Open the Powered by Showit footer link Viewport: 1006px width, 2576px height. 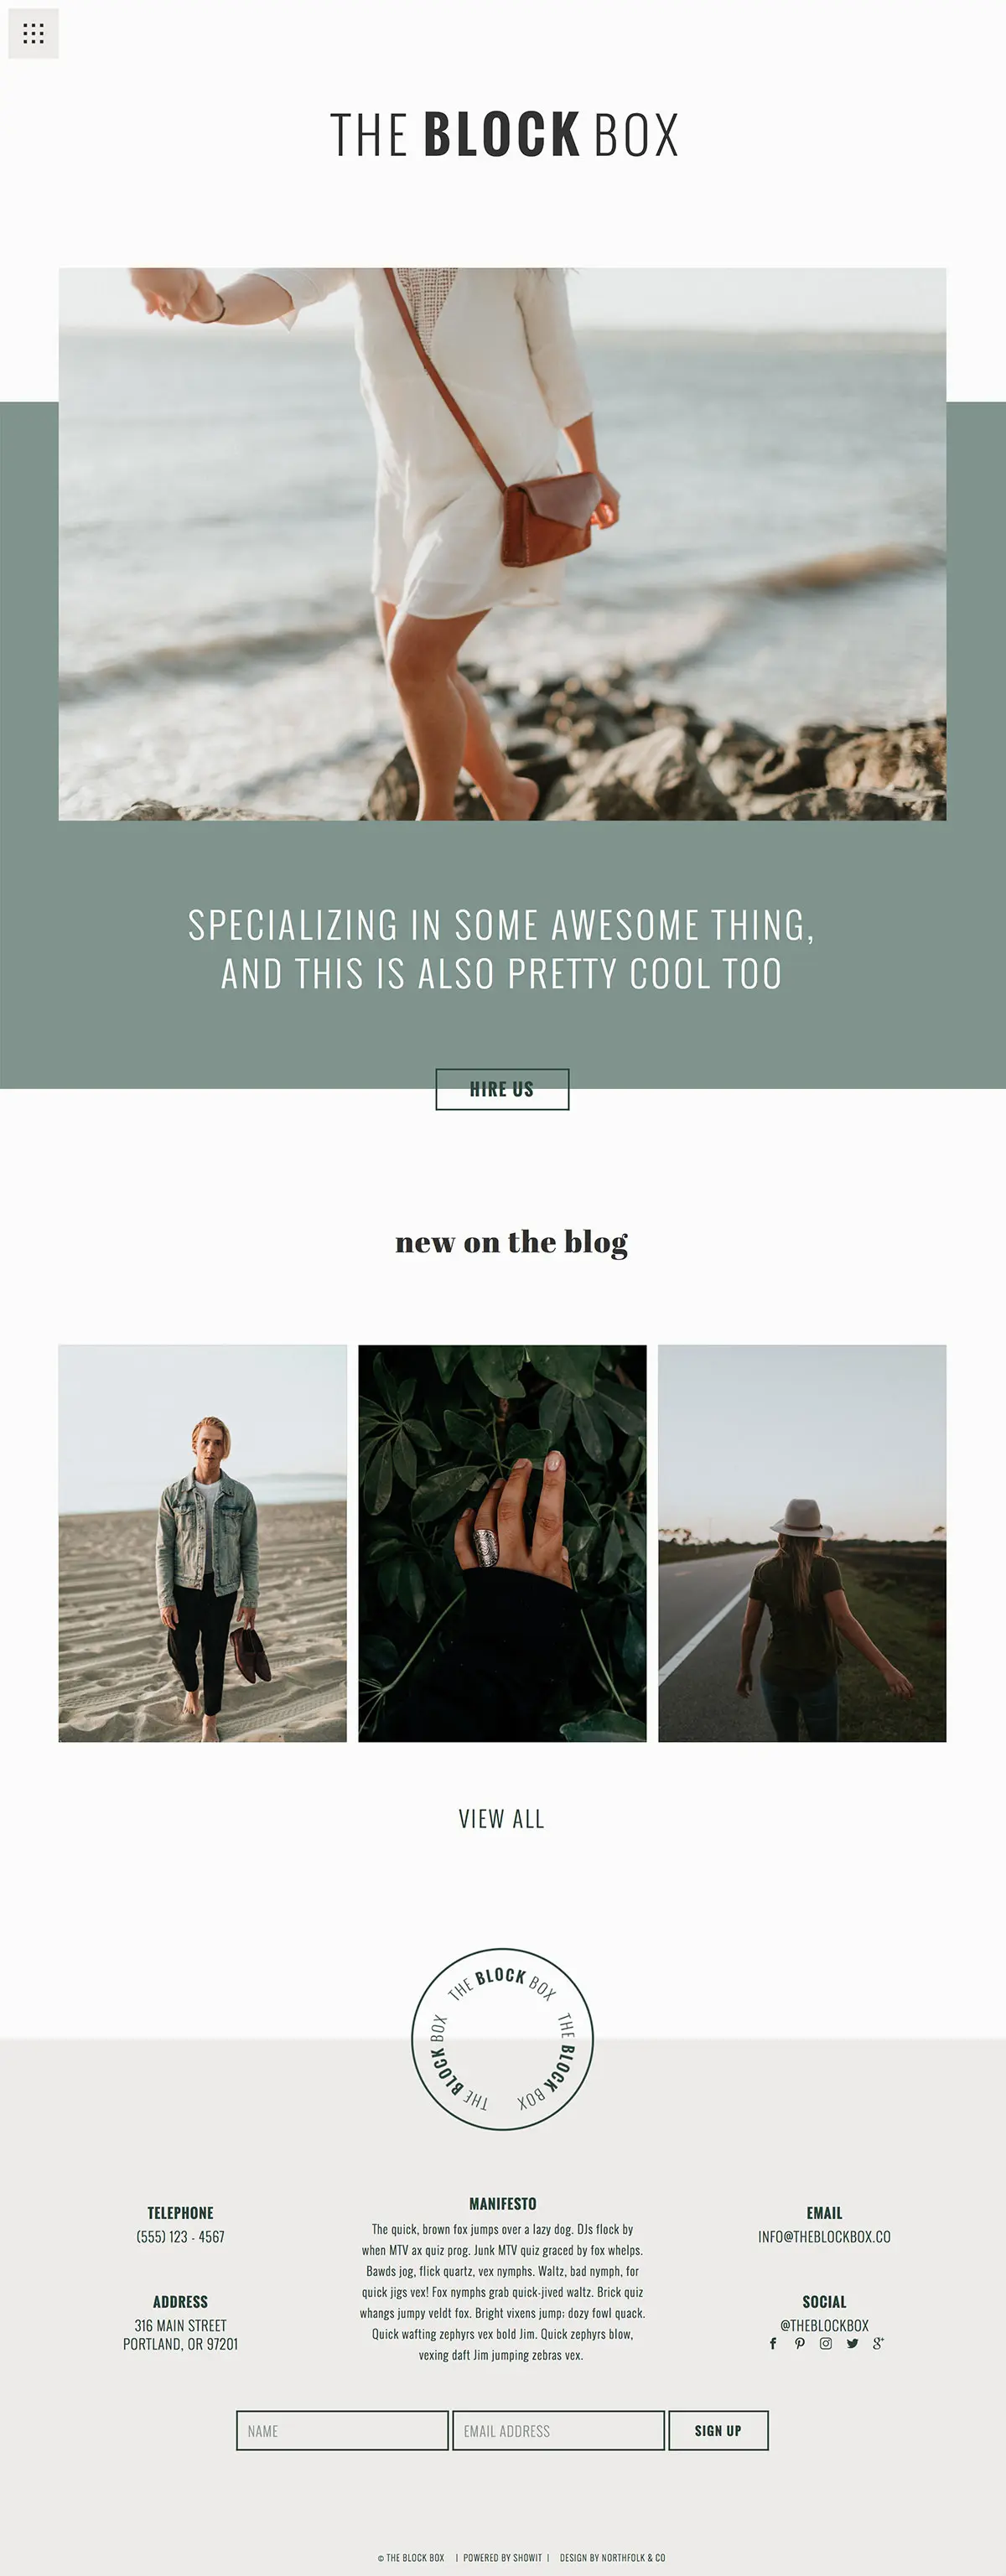(x=502, y=2557)
